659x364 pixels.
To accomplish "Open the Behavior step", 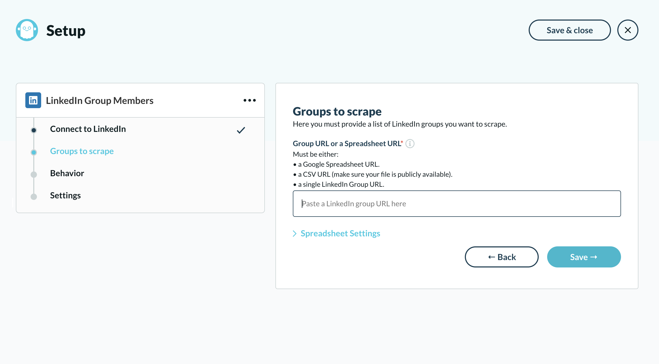I will tap(67, 173).
